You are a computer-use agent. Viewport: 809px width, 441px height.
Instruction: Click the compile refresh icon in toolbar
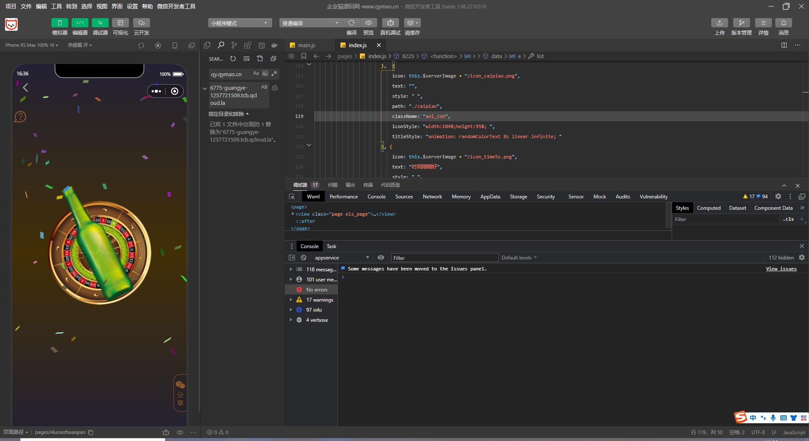pos(351,23)
